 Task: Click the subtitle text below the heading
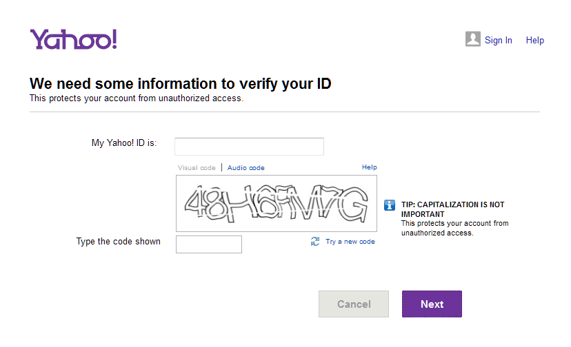[x=136, y=98]
